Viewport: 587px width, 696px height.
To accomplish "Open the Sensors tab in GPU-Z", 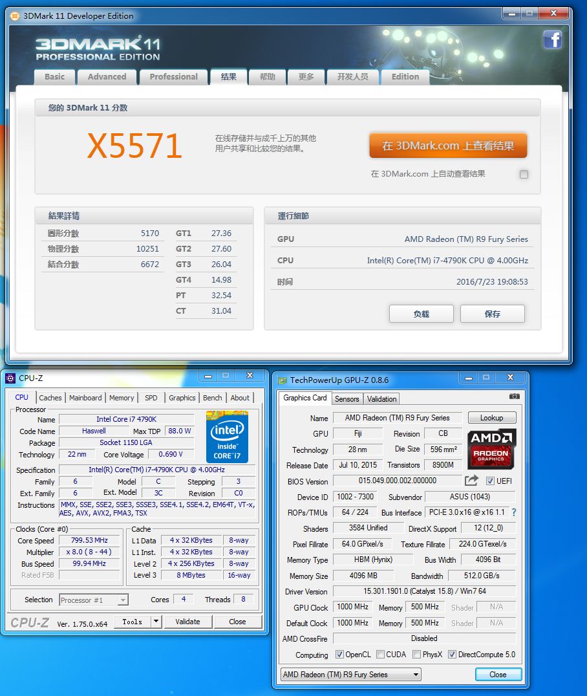I will click(x=347, y=399).
